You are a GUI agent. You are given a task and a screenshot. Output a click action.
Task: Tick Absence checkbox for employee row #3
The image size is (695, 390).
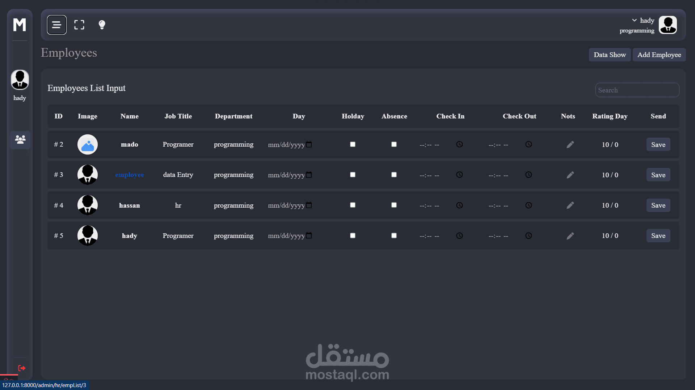(394, 175)
